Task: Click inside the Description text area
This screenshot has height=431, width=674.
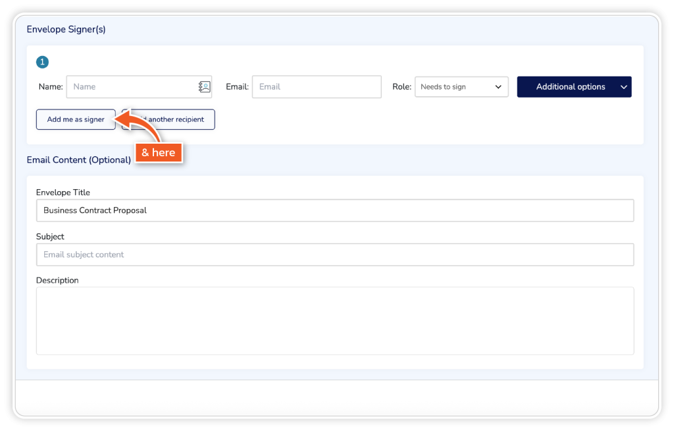Action: click(334, 321)
